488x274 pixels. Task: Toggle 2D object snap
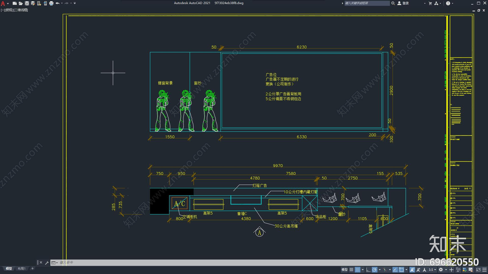pos(401,270)
